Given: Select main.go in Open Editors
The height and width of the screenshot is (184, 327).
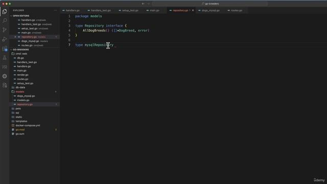Looking at the screenshot, I should pyautogui.click(x=26, y=33).
